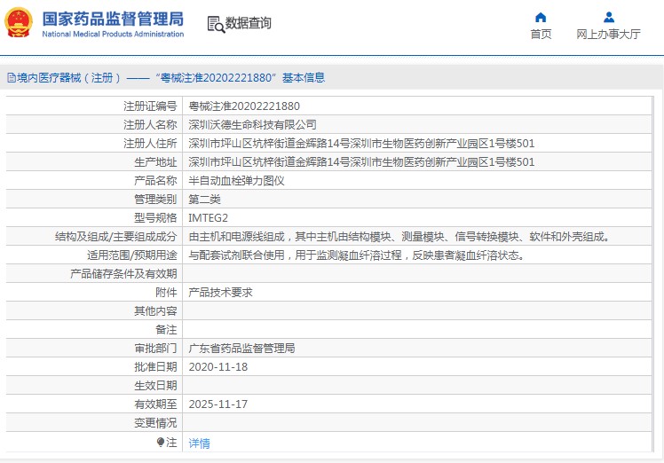Select the registration number 粤械注准20202221880 cell
664x463 pixels.
tap(244, 106)
